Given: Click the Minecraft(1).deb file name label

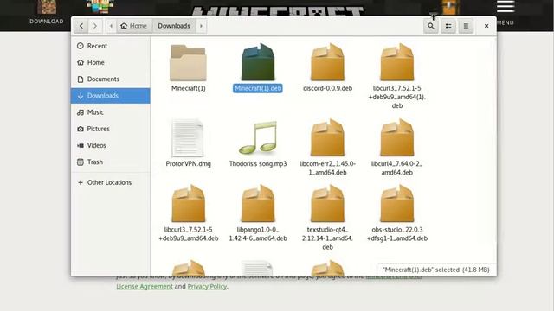Looking at the screenshot, I should click(258, 88).
